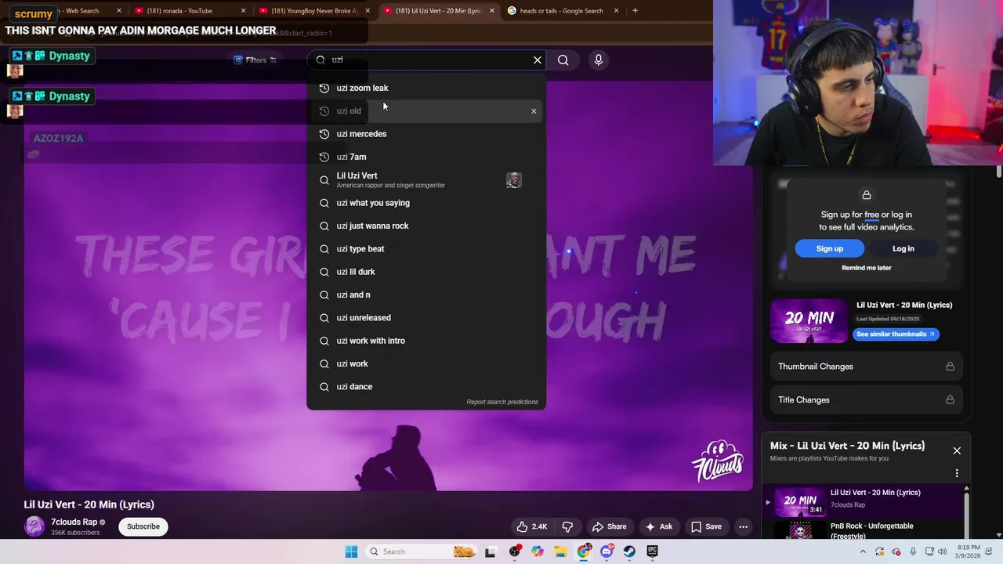Click the magnifier search button
1003x564 pixels.
point(563,60)
